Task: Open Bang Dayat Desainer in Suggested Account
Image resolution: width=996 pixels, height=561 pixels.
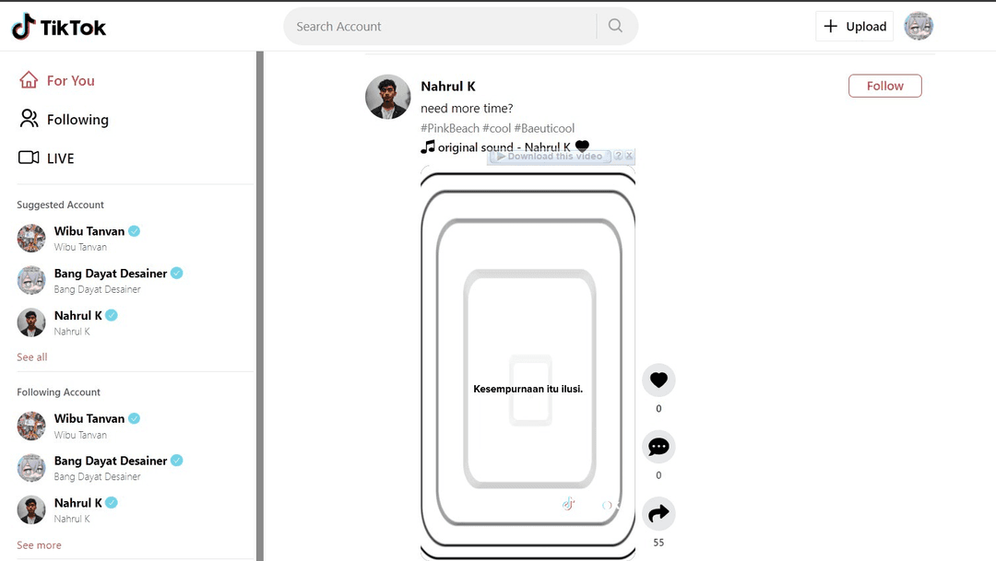Action: tap(110, 274)
